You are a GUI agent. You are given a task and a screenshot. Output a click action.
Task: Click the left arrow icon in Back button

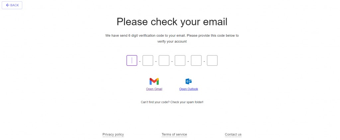pyautogui.click(x=8, y=5)
